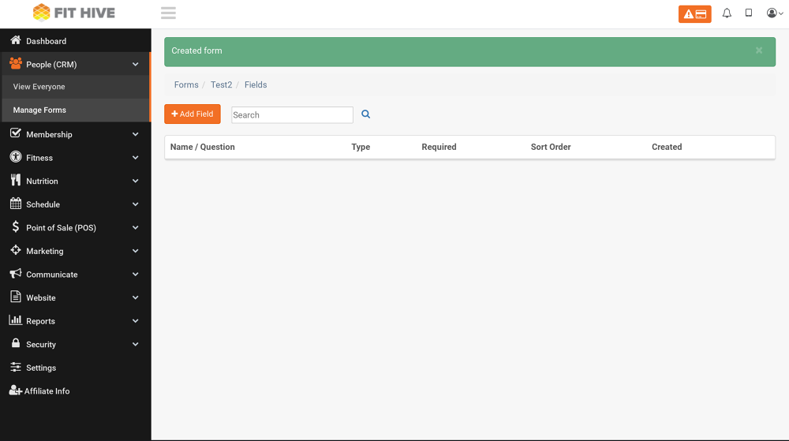789x441 pixels.
Task: Expand the Fitness chevron
Action: click(x=136, y=158)
